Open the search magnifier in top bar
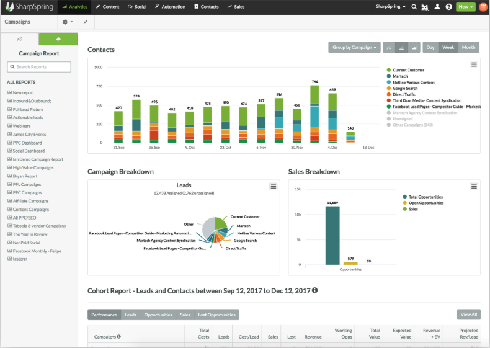490x348 pixels. [x=415, y=7]
